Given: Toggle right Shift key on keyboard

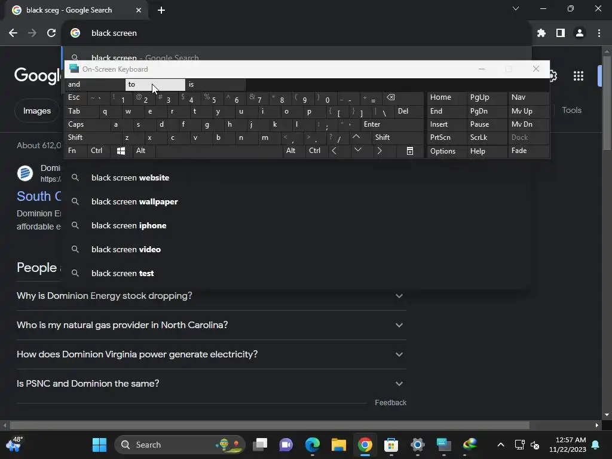Looking at the screenshot, I should (x=397, y=137).
